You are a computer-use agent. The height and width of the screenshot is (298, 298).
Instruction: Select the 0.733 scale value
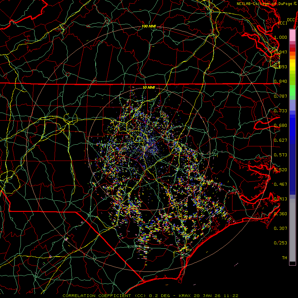[280, 111]
